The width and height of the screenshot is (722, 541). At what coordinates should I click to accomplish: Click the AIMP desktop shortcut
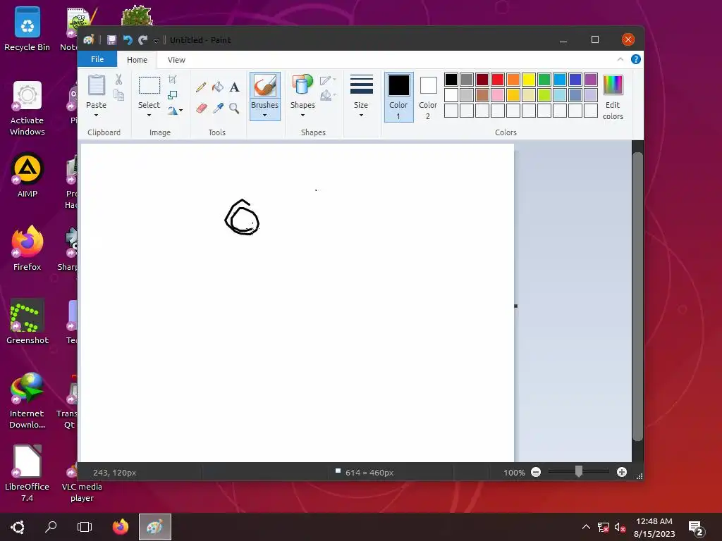click(x=27, y=175)
